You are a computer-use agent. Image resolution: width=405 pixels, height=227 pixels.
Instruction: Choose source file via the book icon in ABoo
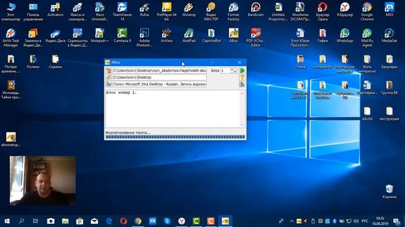pyautogui.click(x=109, y=71)
